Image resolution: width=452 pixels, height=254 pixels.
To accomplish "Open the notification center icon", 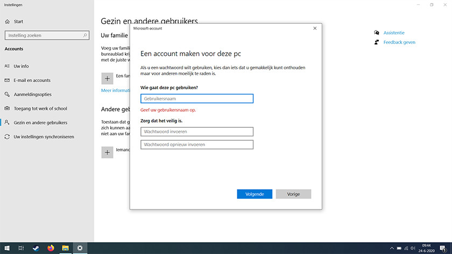I will point(442,248).
